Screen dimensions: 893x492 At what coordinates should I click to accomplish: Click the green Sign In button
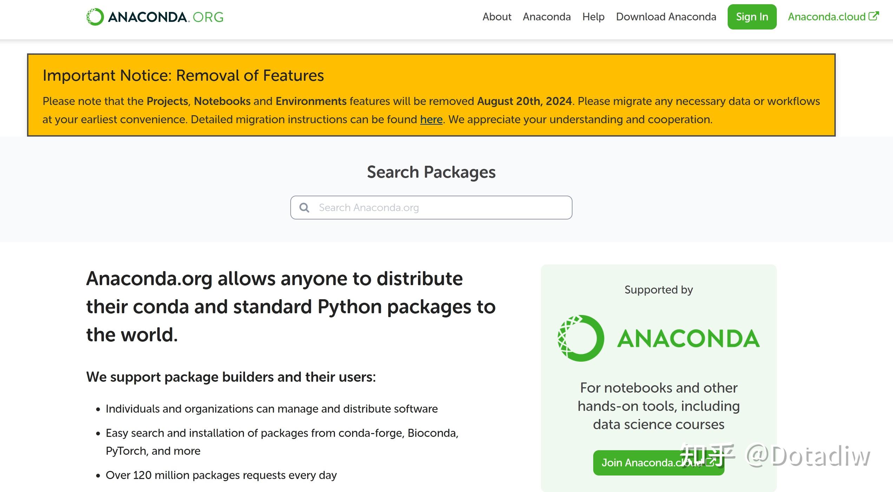pos(752,17)
